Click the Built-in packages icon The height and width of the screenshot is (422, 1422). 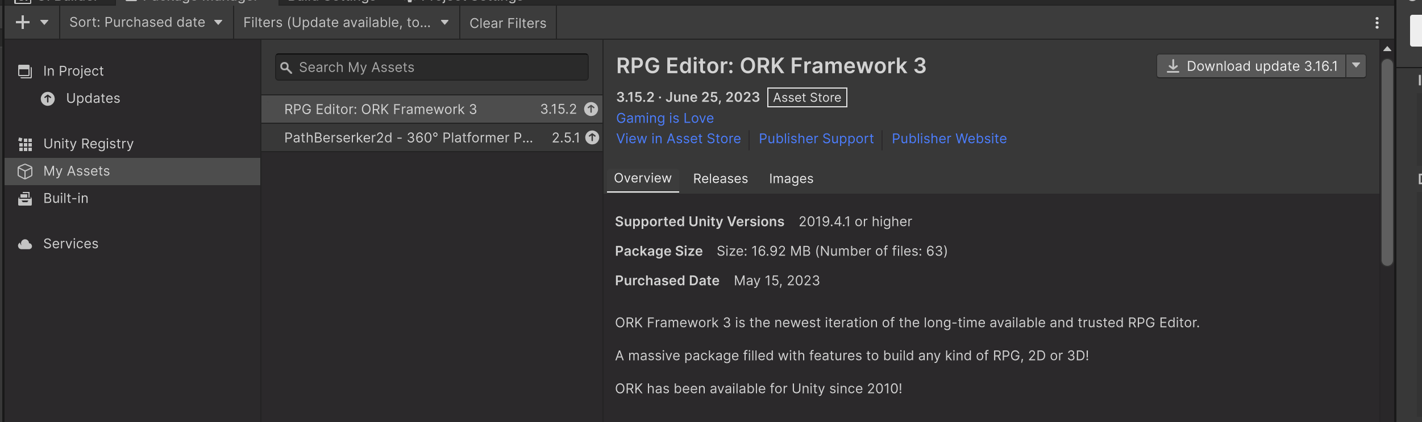(25, 199)
